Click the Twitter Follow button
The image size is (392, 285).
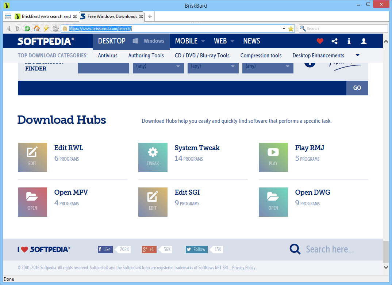pyautogui.click(x=196, y=249)
